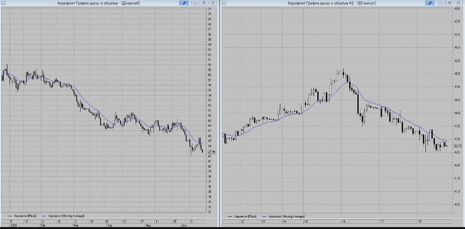Click the Аэрофлот [Price] legend in the 60-minute chart
The image size is (465, 229).
coord(242,216)
